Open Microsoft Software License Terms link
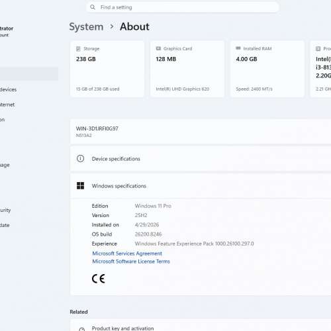The width and height of the screenshot is (331, 331). 131,261
